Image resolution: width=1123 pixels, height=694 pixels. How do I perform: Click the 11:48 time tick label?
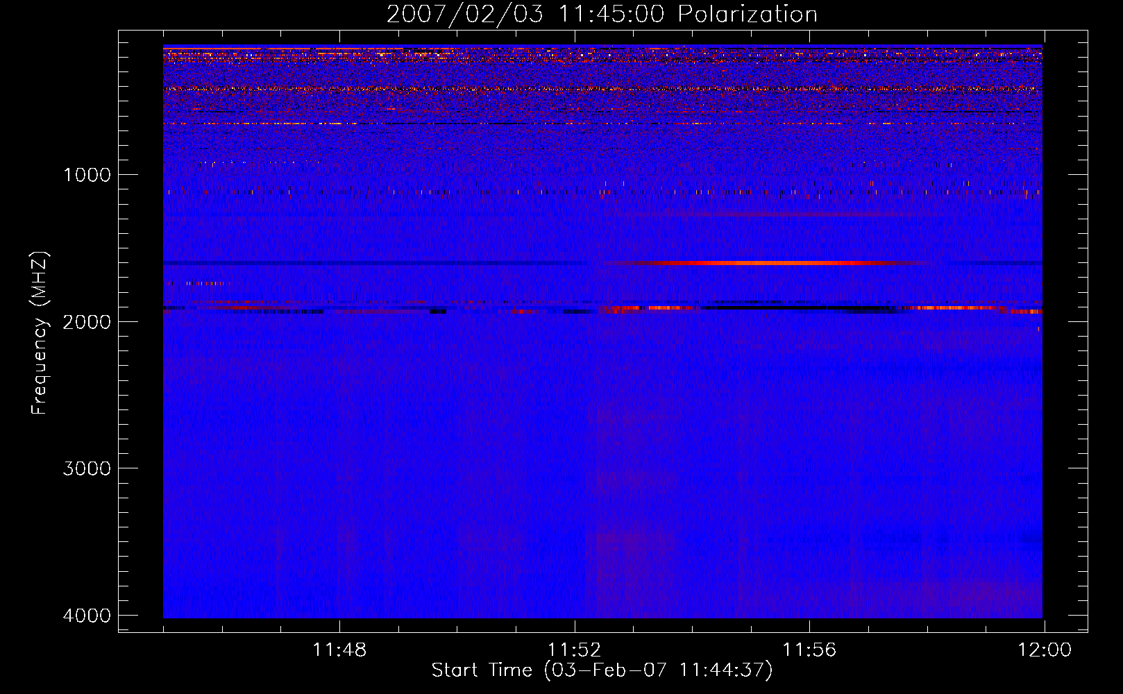tap(339, 650)
